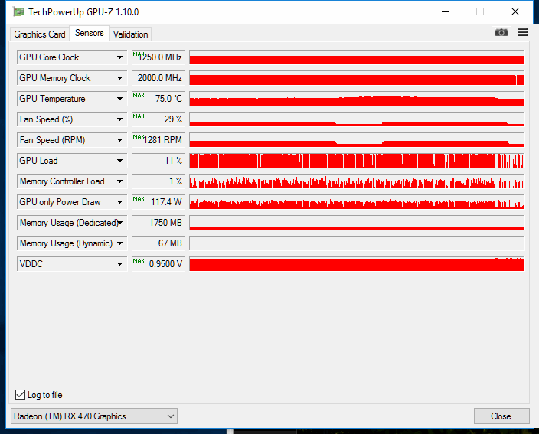Image resolution: width=539 pixels, height=434 pixels.
Task: Click the 2000.0 MHz memory clock value
Action: coord(158,78)
